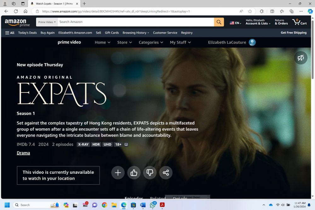Open Adobe Acrobat from the taskbar
The height and width of the screenshot is (210, 315).
tap(162, 205)
